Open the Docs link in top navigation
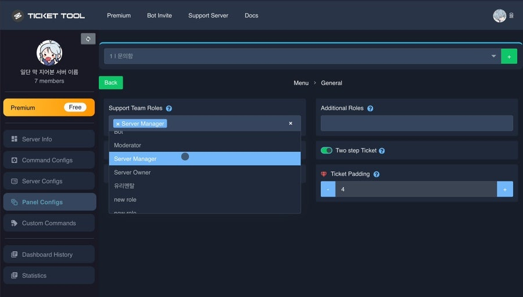 point(251,16)
